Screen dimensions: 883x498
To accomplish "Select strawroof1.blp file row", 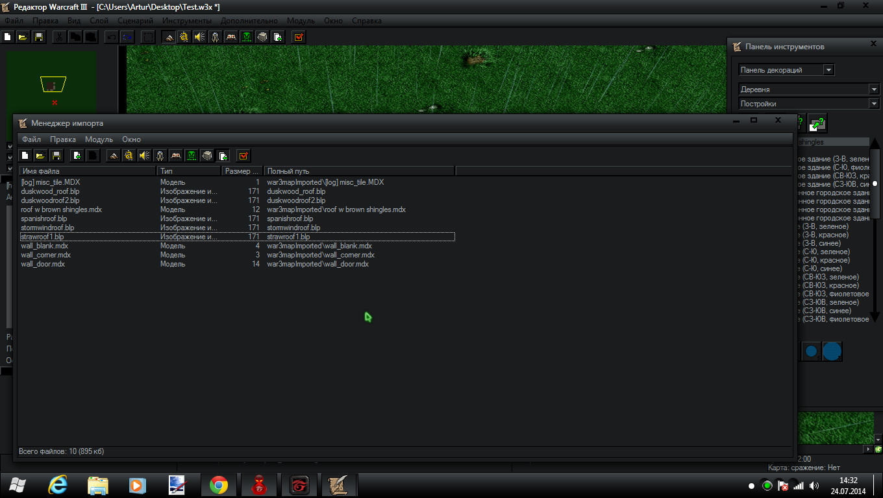I will pos(237,237).
